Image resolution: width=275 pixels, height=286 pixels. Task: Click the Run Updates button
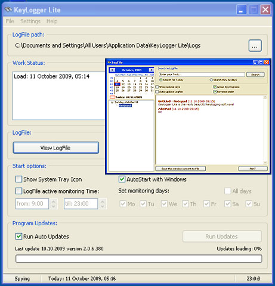pos(222,237)
